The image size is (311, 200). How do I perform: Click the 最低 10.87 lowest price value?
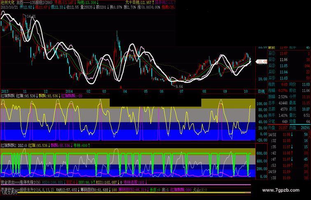(x=299, y=109)
